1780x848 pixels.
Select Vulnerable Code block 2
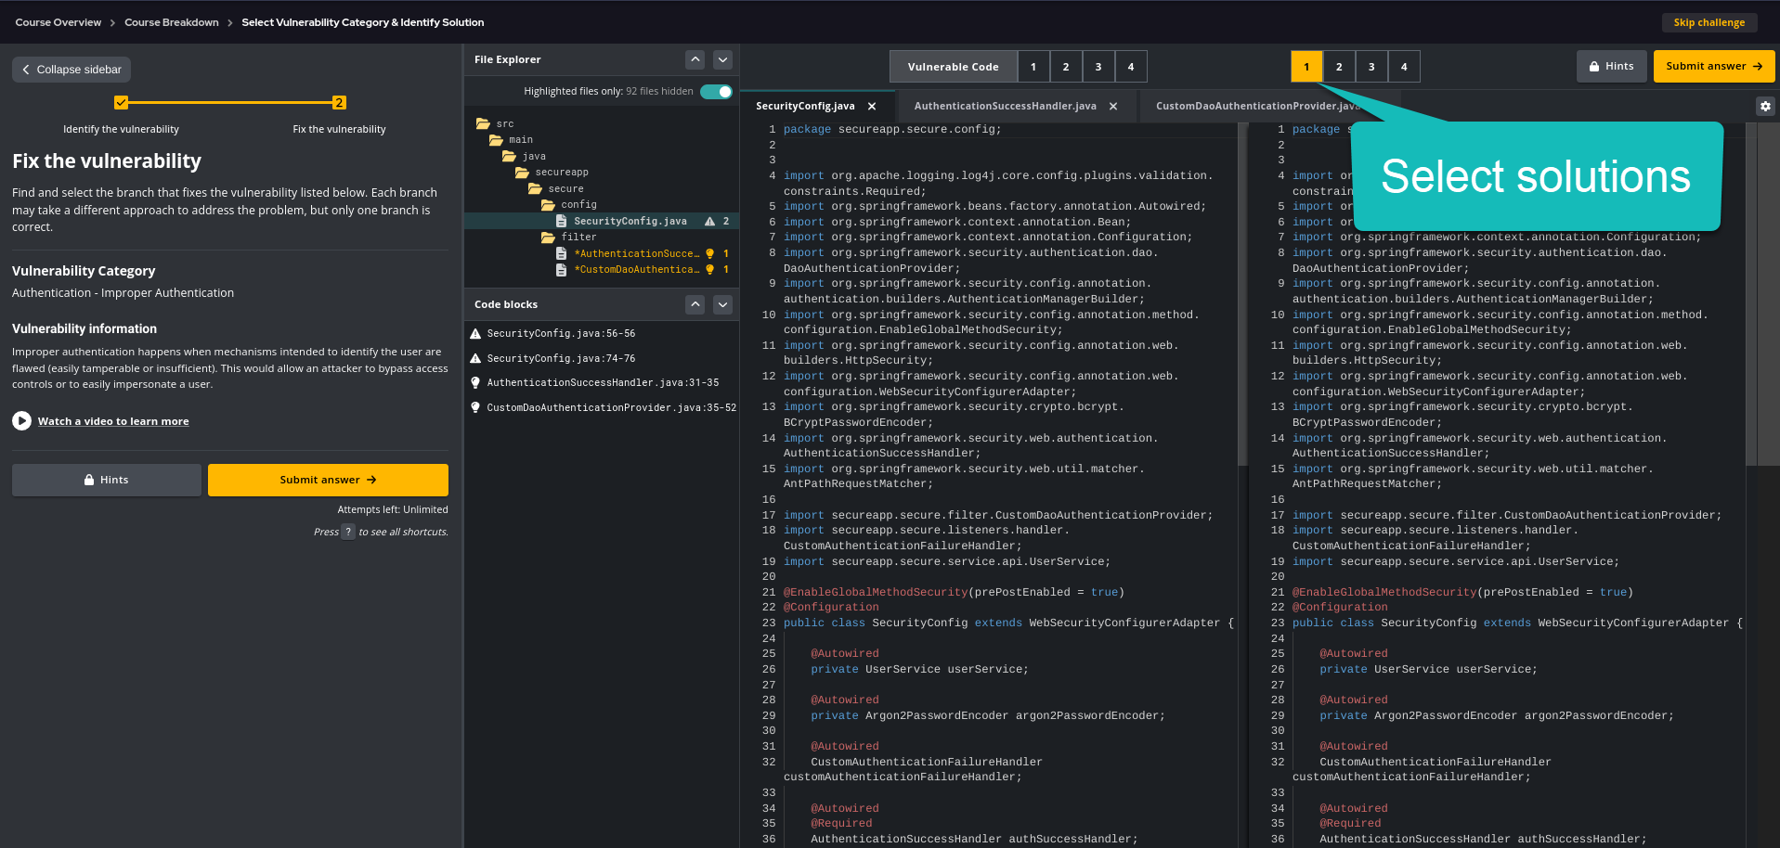pos(1065,67)
